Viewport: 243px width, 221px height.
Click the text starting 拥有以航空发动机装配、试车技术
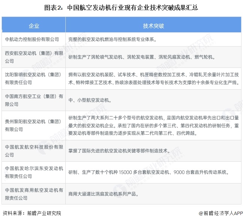154,78
